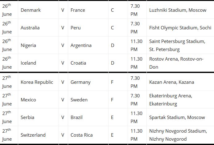Click the Sweden opponent cell

(88, 100)
